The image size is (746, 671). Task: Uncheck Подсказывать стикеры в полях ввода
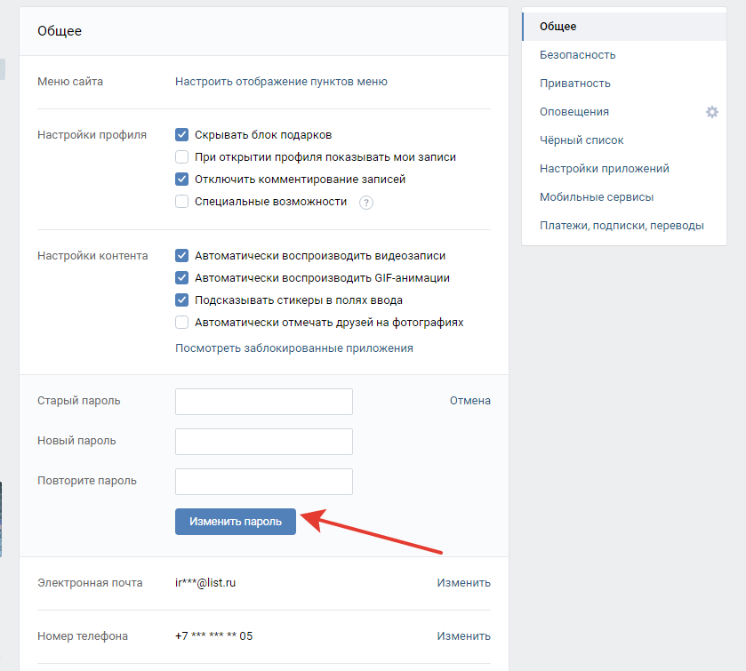(x=181, y=300)
